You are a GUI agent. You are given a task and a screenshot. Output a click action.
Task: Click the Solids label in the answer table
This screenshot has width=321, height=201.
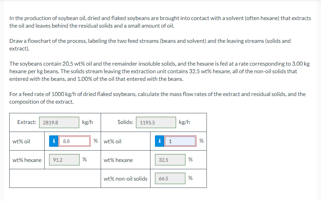click(x=125, y=122)
